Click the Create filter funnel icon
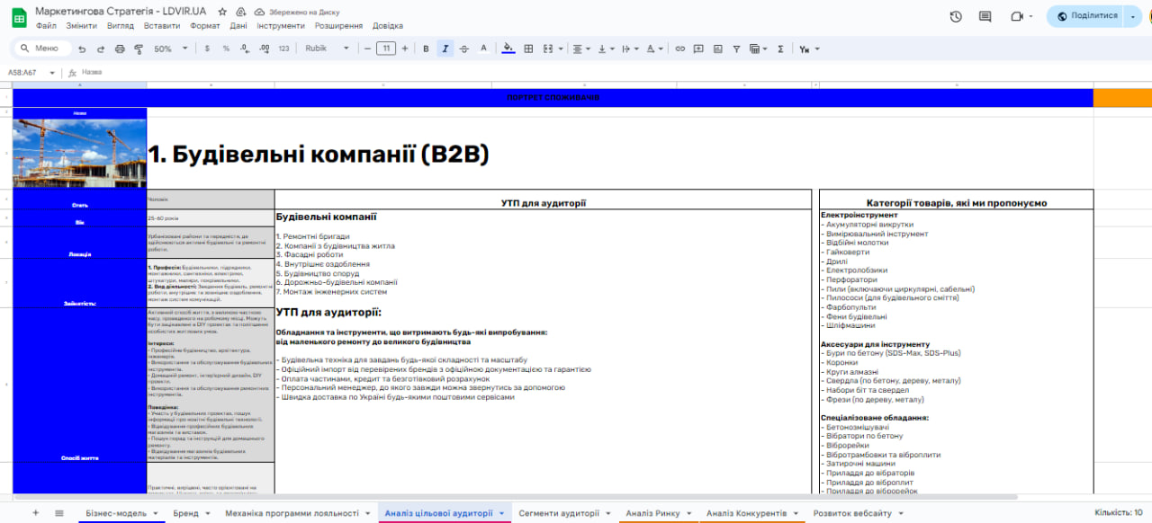This screenshot has width=1152, height=523. pyautogui.click(x=736, y=49)
